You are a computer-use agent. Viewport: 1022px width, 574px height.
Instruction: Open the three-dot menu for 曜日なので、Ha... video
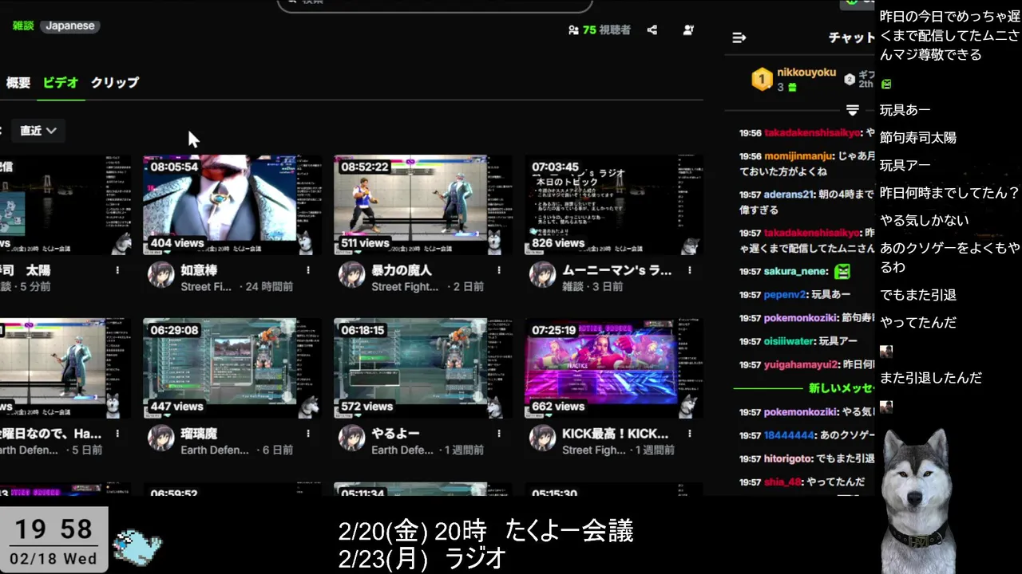point(117,434)
